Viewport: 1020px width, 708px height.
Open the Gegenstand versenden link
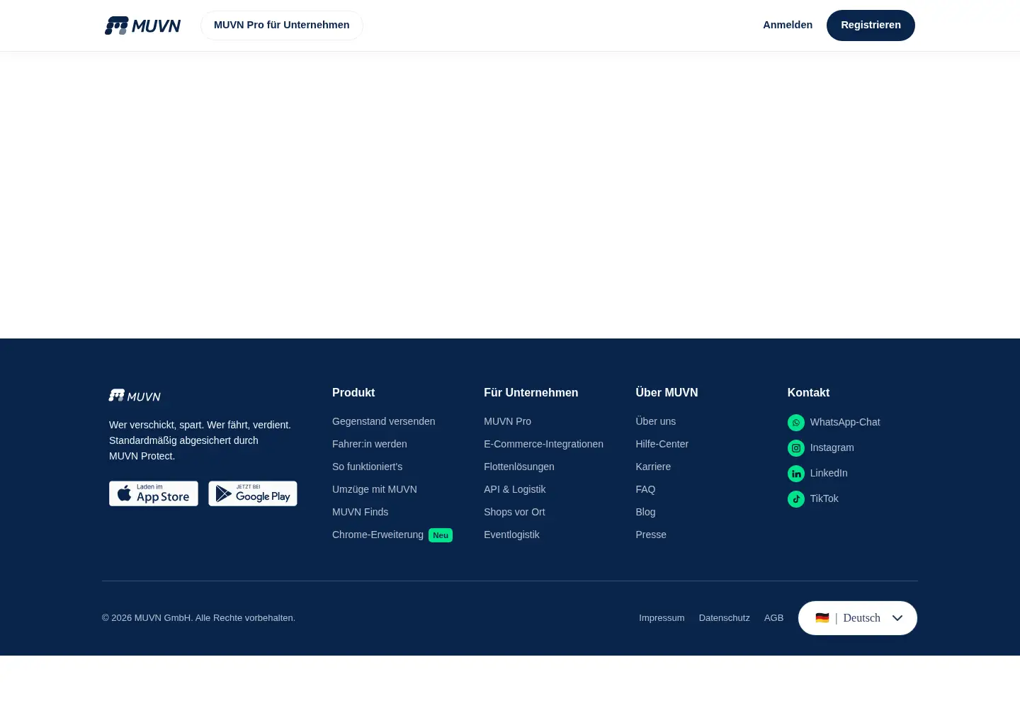point(384,421)
